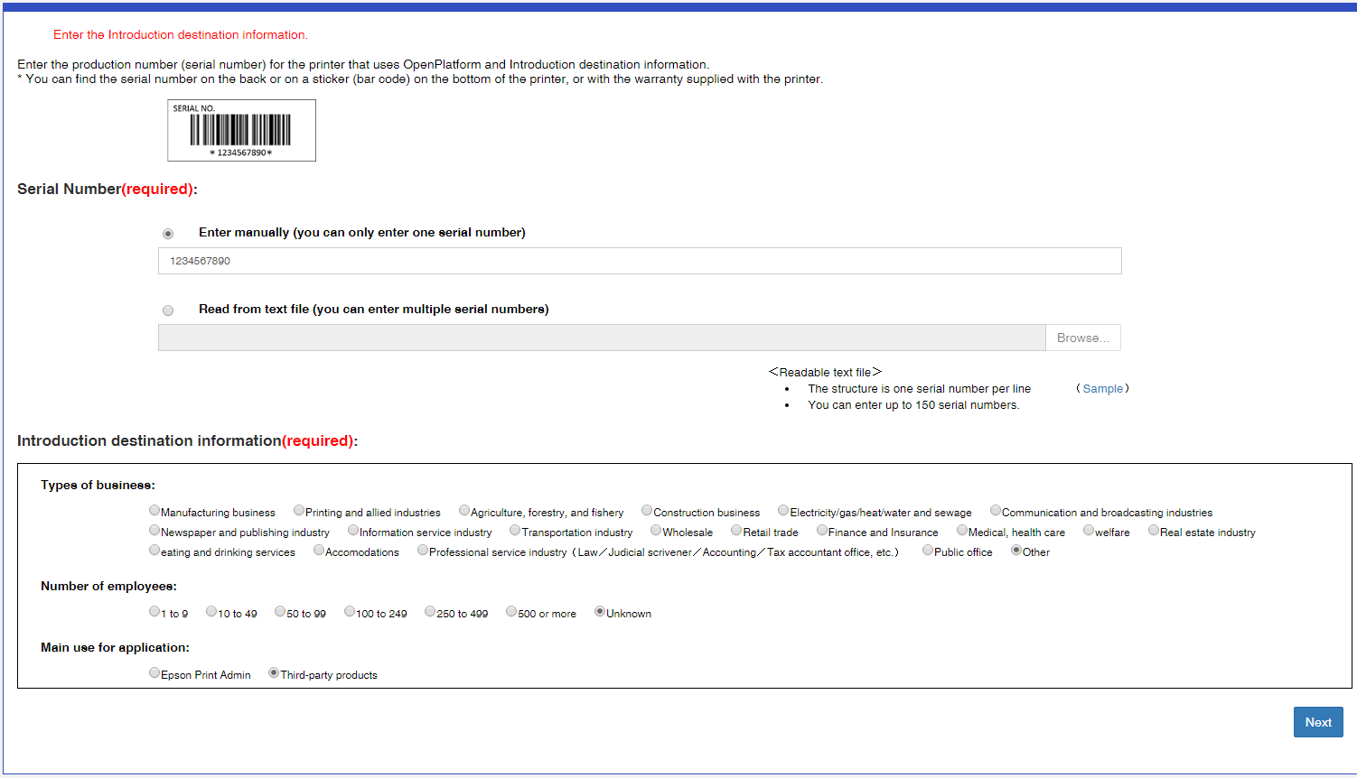
Task: Select 'Unknown' for number of employees
Action: (x=600, y=611)
